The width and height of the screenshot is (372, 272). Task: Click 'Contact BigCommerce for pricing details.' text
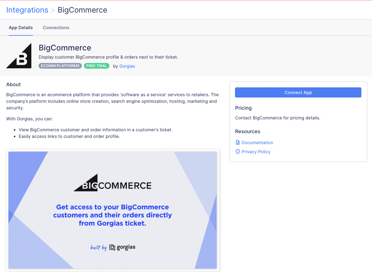click(278, 118)
